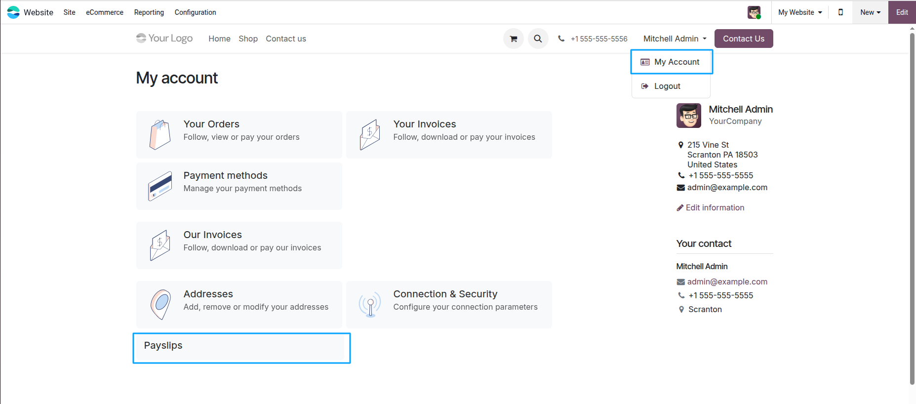The width and height of the screenshot is (916, 404).
Task: Click the phone icon beside +1 555-555-5556
Action: (561, 39)
